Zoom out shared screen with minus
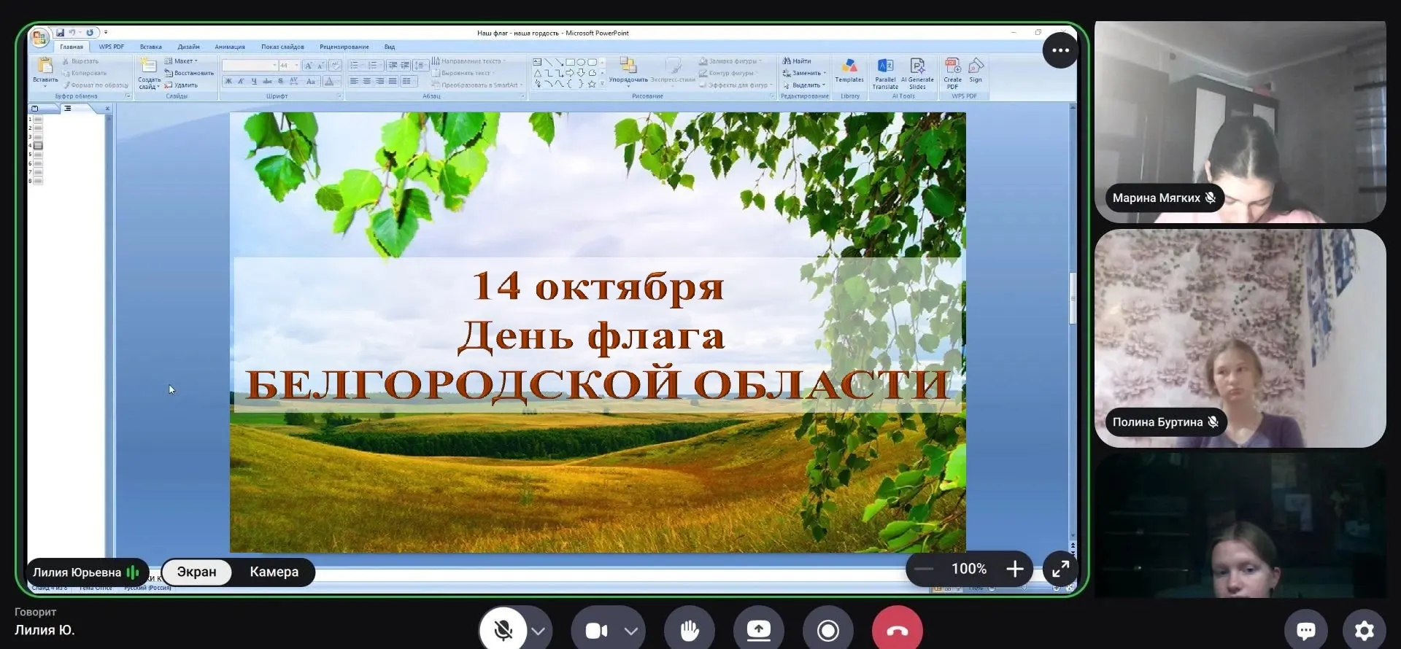The width and height of the screenshot is (1401, 649). pos(924,569)
